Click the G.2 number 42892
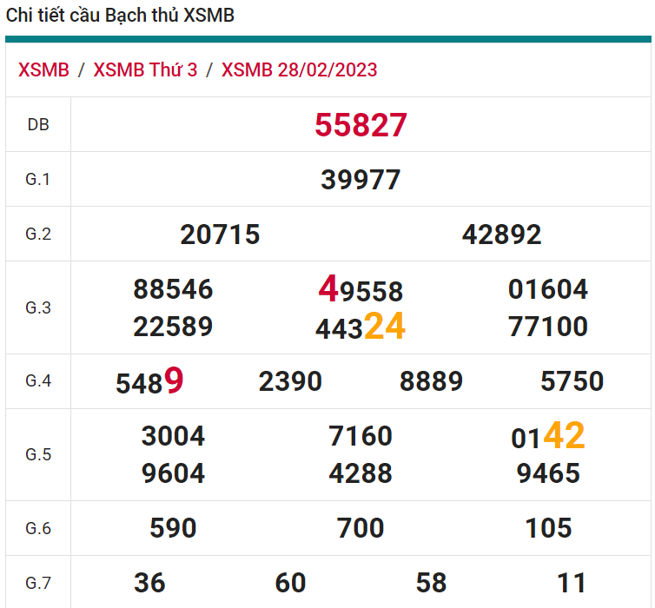 [501, 235]
